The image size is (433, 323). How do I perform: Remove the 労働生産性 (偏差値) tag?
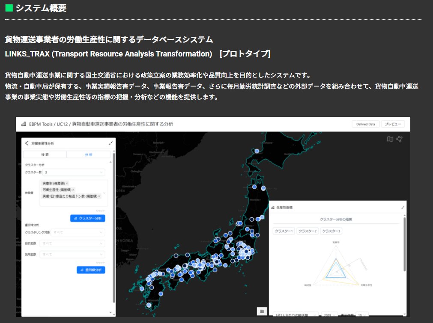coord(73,190)
